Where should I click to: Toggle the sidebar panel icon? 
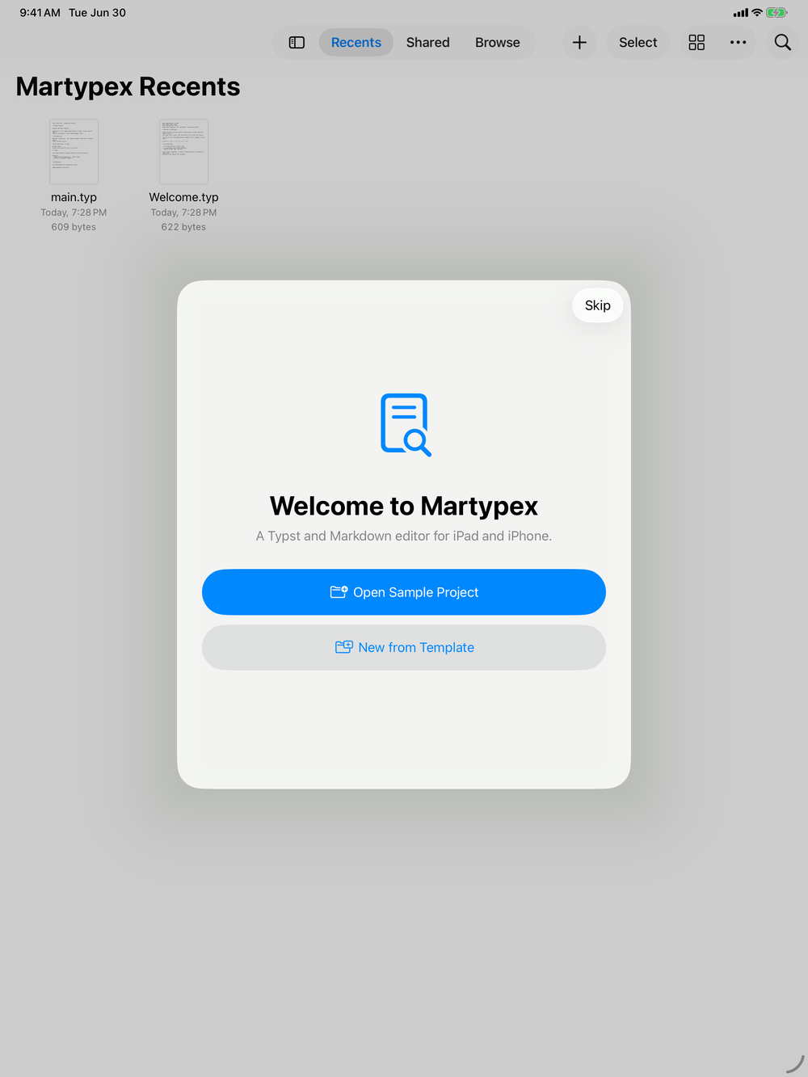click(x=297, y=42)
